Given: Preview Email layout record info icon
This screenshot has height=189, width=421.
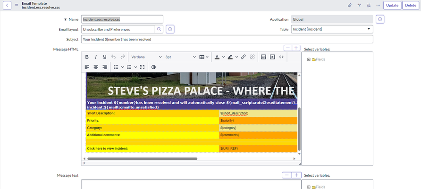Looking at the screenshot, I should tap(170, 29).
